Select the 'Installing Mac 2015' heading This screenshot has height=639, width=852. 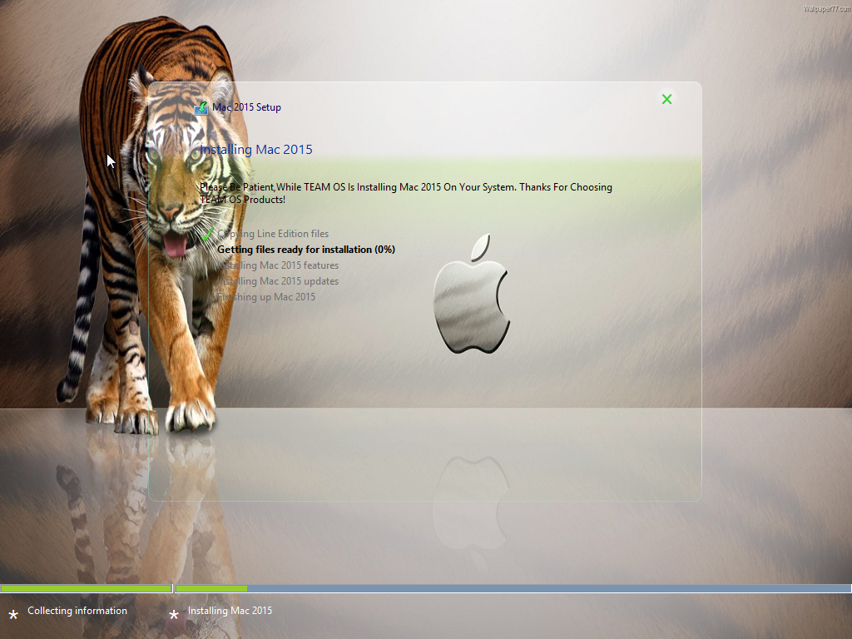pyautogui.click(x=256, y=150)
